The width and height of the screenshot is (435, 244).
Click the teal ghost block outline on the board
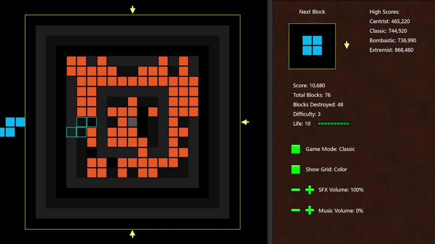(x=81, y=127)
